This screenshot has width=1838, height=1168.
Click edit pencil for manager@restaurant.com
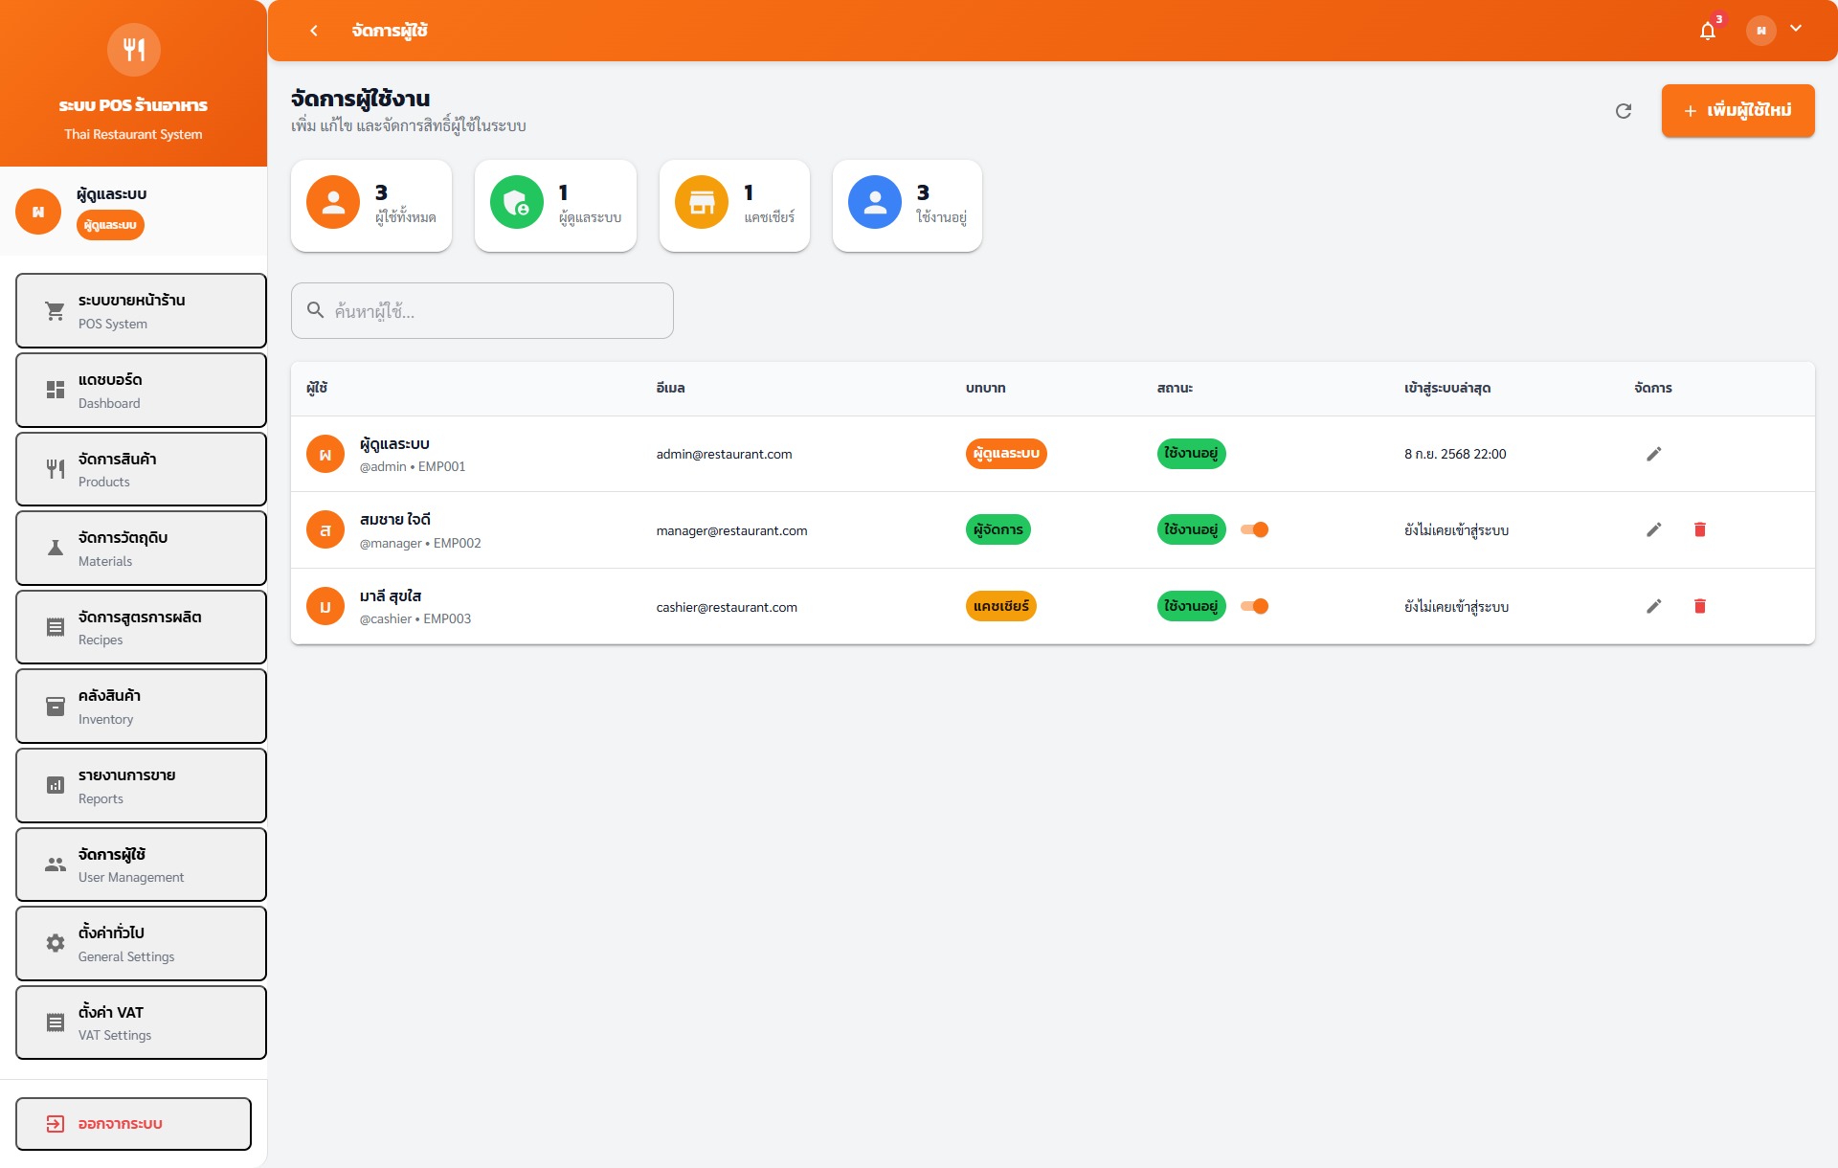1653,529
